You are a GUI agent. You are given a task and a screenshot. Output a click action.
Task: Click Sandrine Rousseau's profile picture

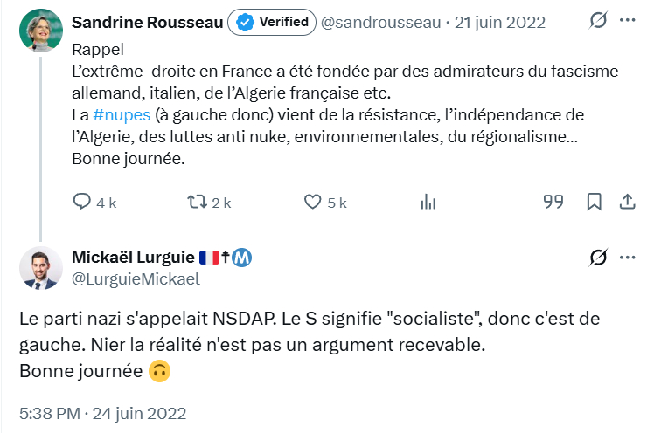40,30
